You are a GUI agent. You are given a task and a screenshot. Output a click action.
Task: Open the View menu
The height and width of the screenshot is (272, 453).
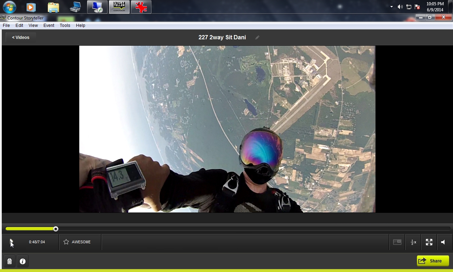click(x=33, y=25)
